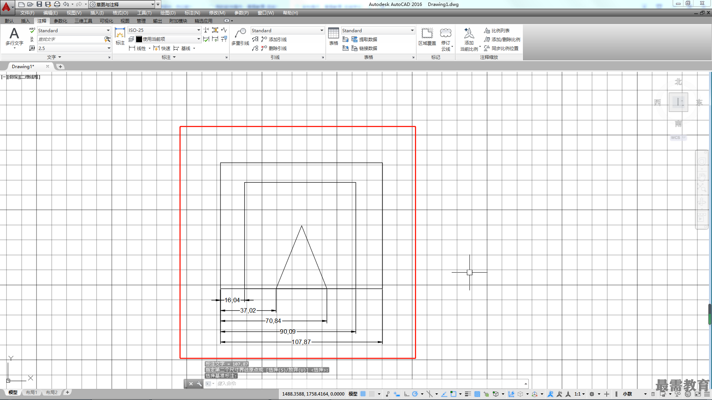The image size is (712, 400).
Task: Open the text height 2.5 dropdown
Action: pyautogui.click(x=74, y=48)
